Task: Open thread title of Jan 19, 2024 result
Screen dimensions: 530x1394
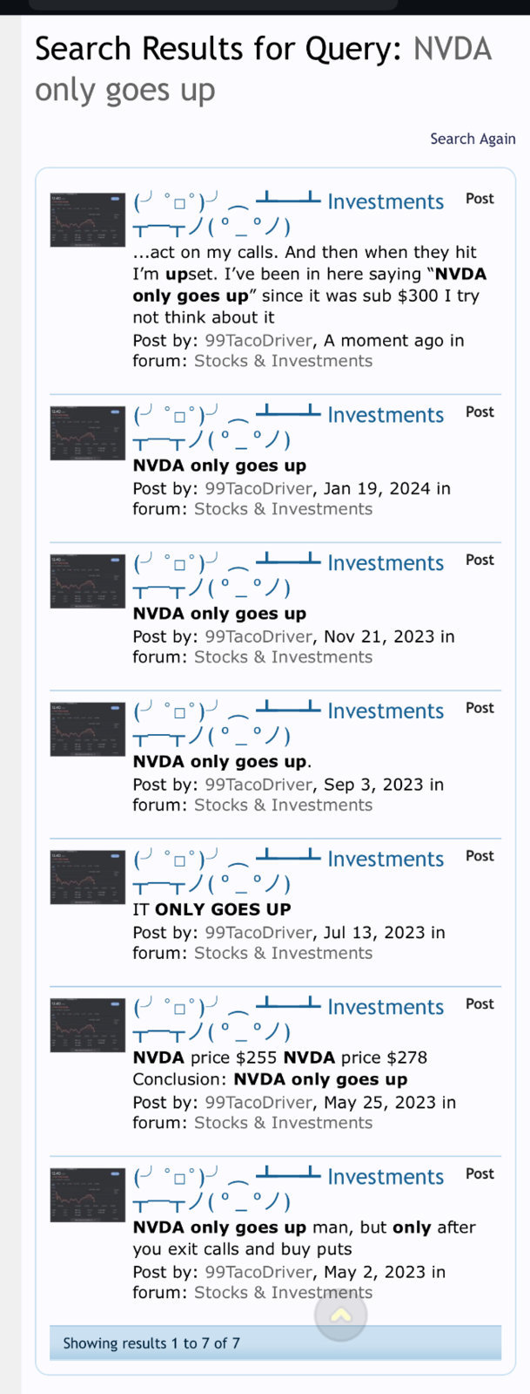Action: coord(288,427)
